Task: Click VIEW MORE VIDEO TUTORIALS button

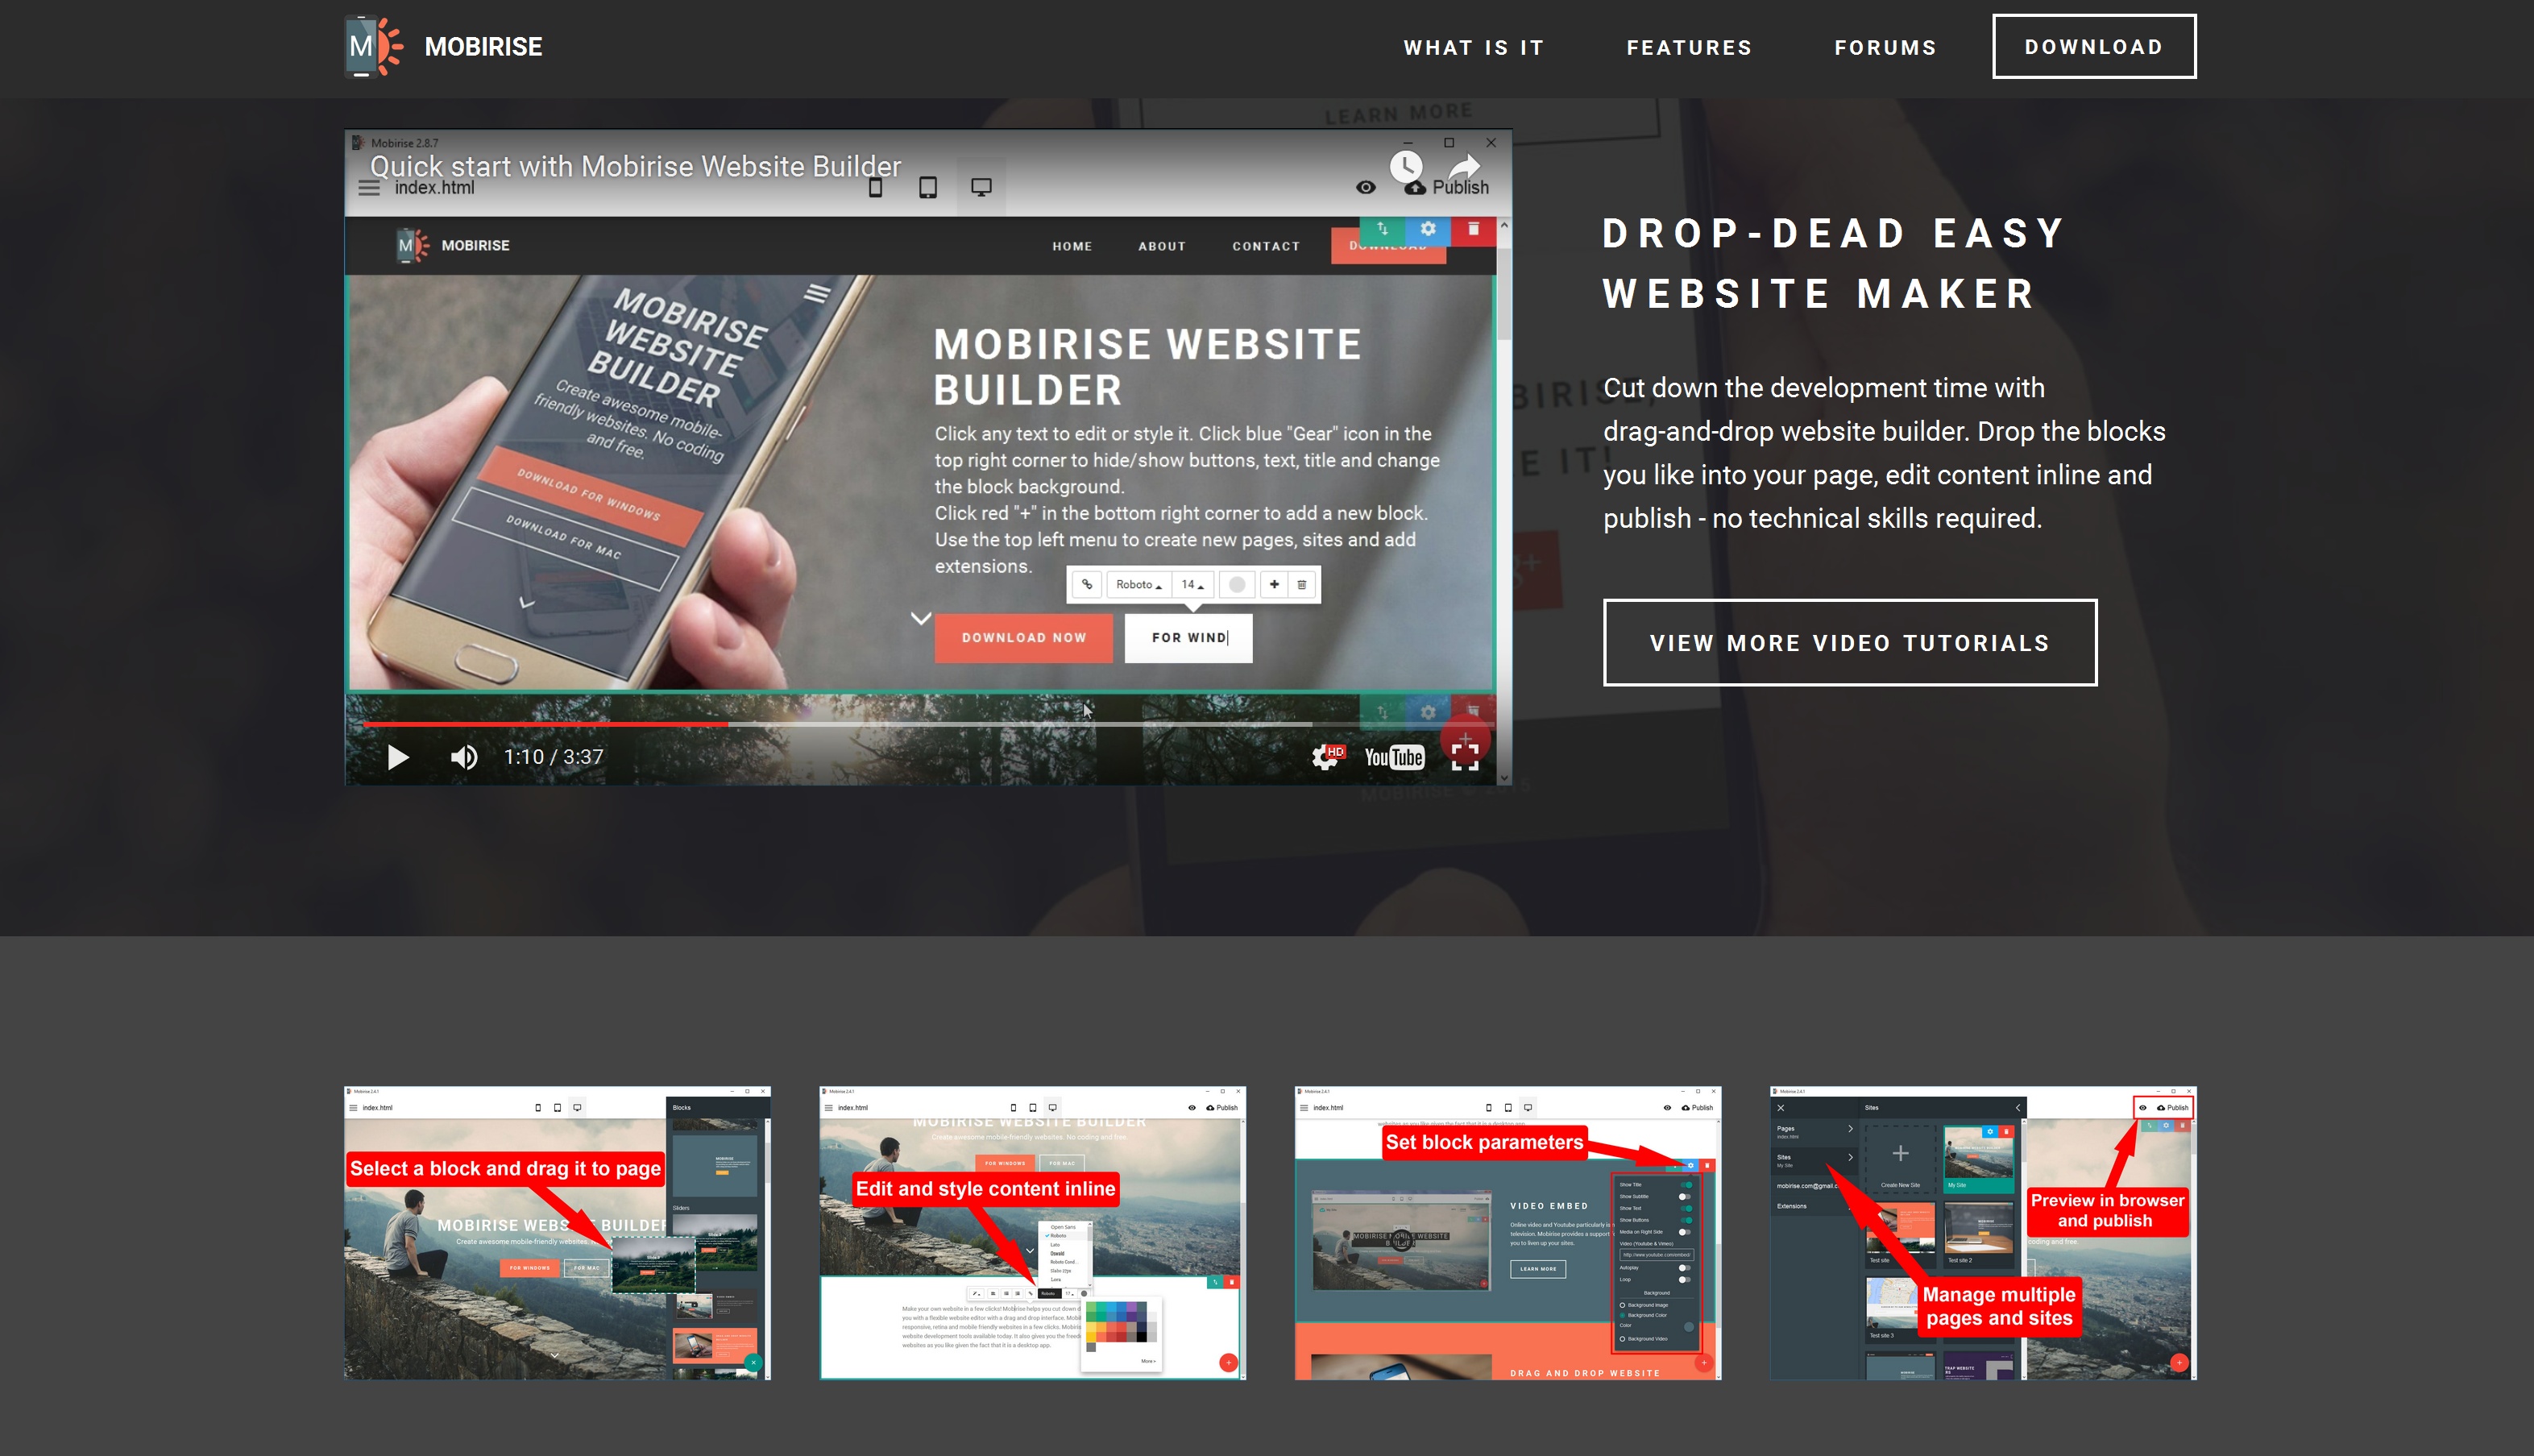Action: pyautogui.click(x=1850, y=642)
